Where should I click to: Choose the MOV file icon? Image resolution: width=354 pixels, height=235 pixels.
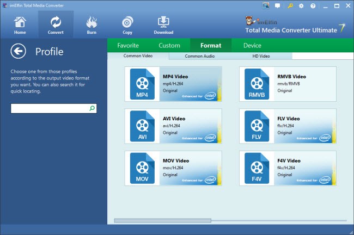[x=142, y=168]
